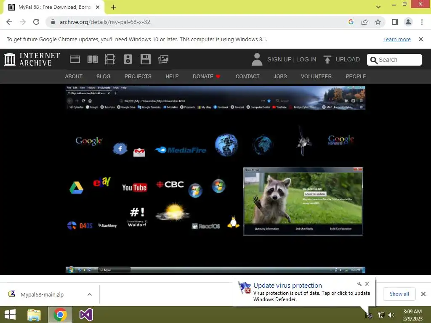Open Mypal68-main.zip download item
The image size is (431, 323).
[x=42, y=294]
